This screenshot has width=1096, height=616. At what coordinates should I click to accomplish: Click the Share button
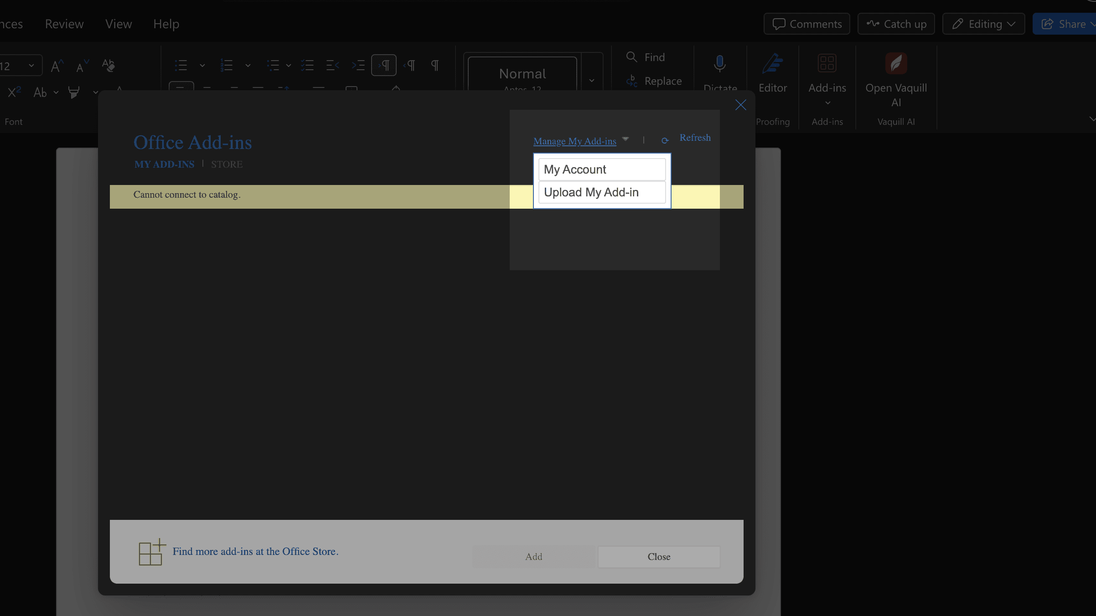point(1064,24)
